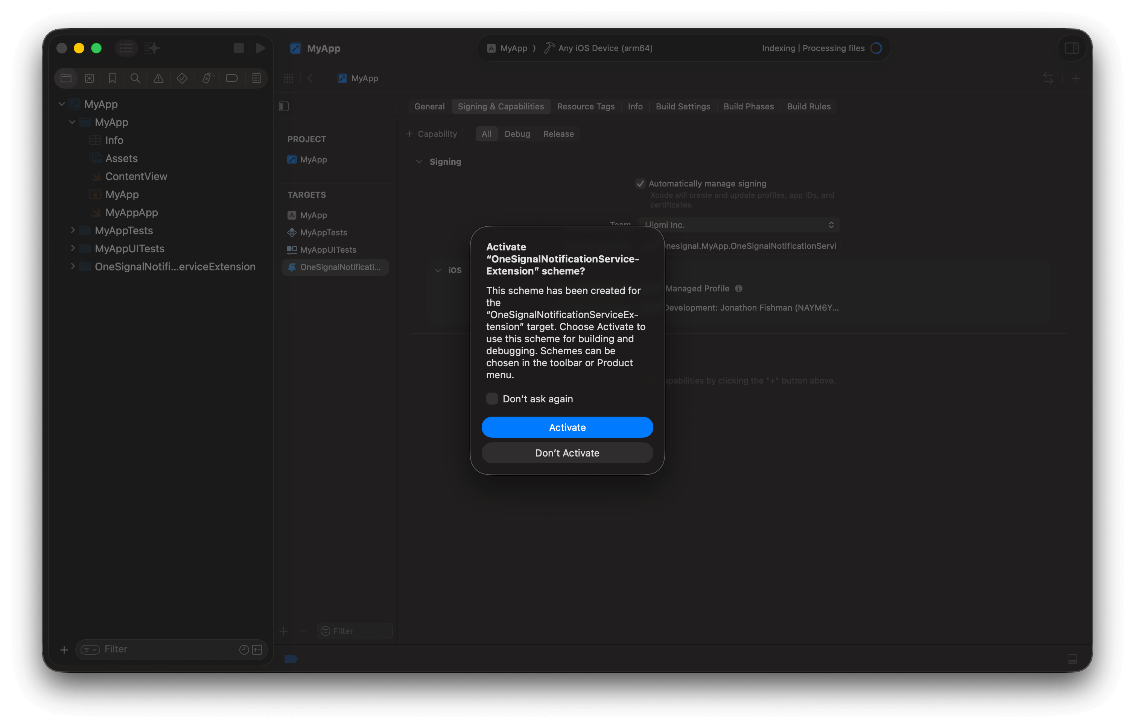Screen dimensions: 1135x728
Task: Check the Don't ask again box
Action: point(492,399)
